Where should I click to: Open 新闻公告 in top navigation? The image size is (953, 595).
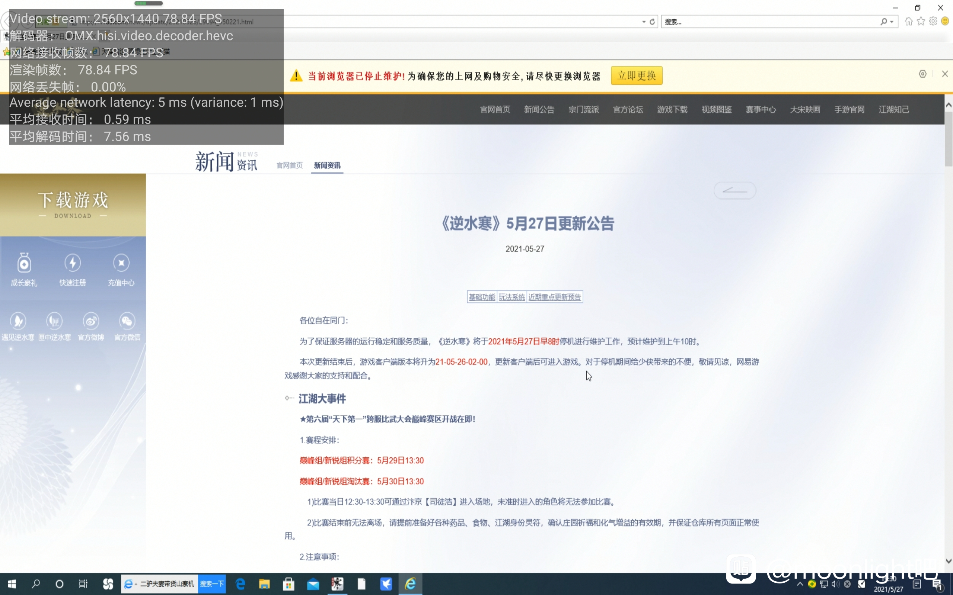[x=539, y=109]
